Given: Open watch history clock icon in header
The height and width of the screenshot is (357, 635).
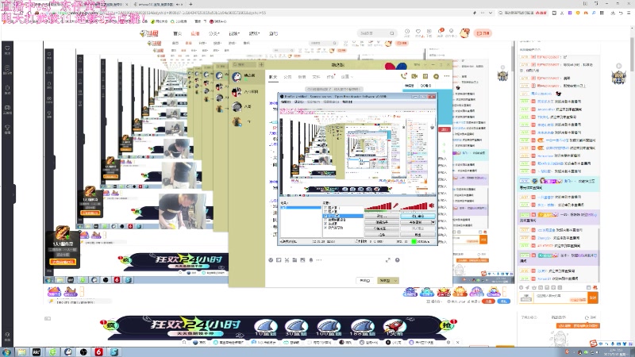Looking at the screenshot, I should tap(407, 32).
